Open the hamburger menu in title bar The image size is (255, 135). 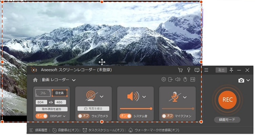point(206,70)
